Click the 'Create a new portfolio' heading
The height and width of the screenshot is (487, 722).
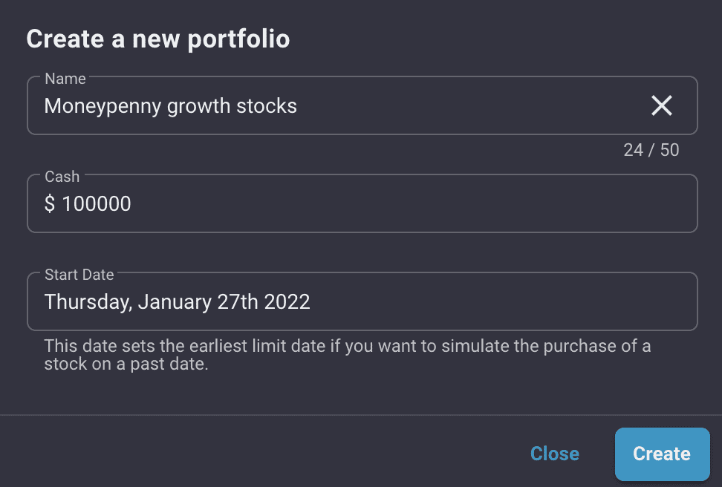coord(158,39)
